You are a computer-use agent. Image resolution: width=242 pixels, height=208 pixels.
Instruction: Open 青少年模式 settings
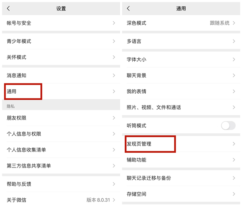[x=61, y=41]
